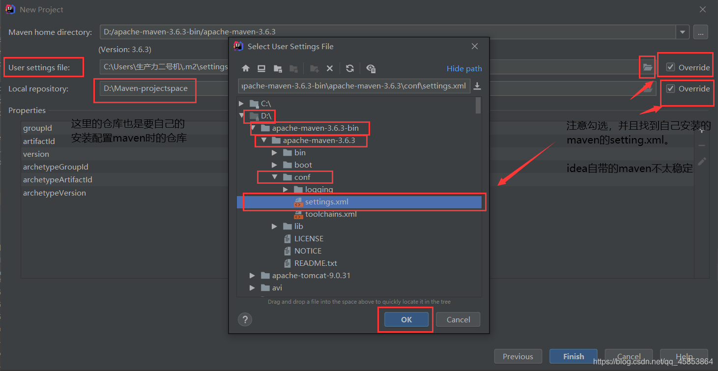This screenshot has height=371, width=718.
Task: Close the Select User Settings File dialog
Action: click(474, 46)
